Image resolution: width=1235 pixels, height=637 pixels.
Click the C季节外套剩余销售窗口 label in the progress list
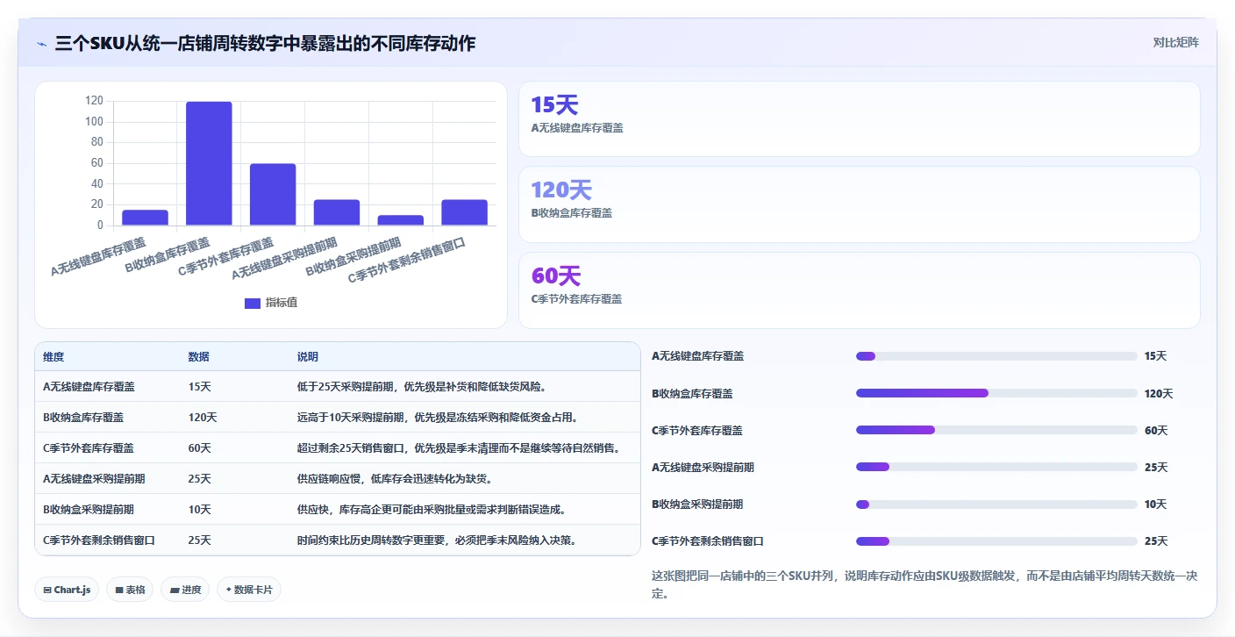[708, 540]
